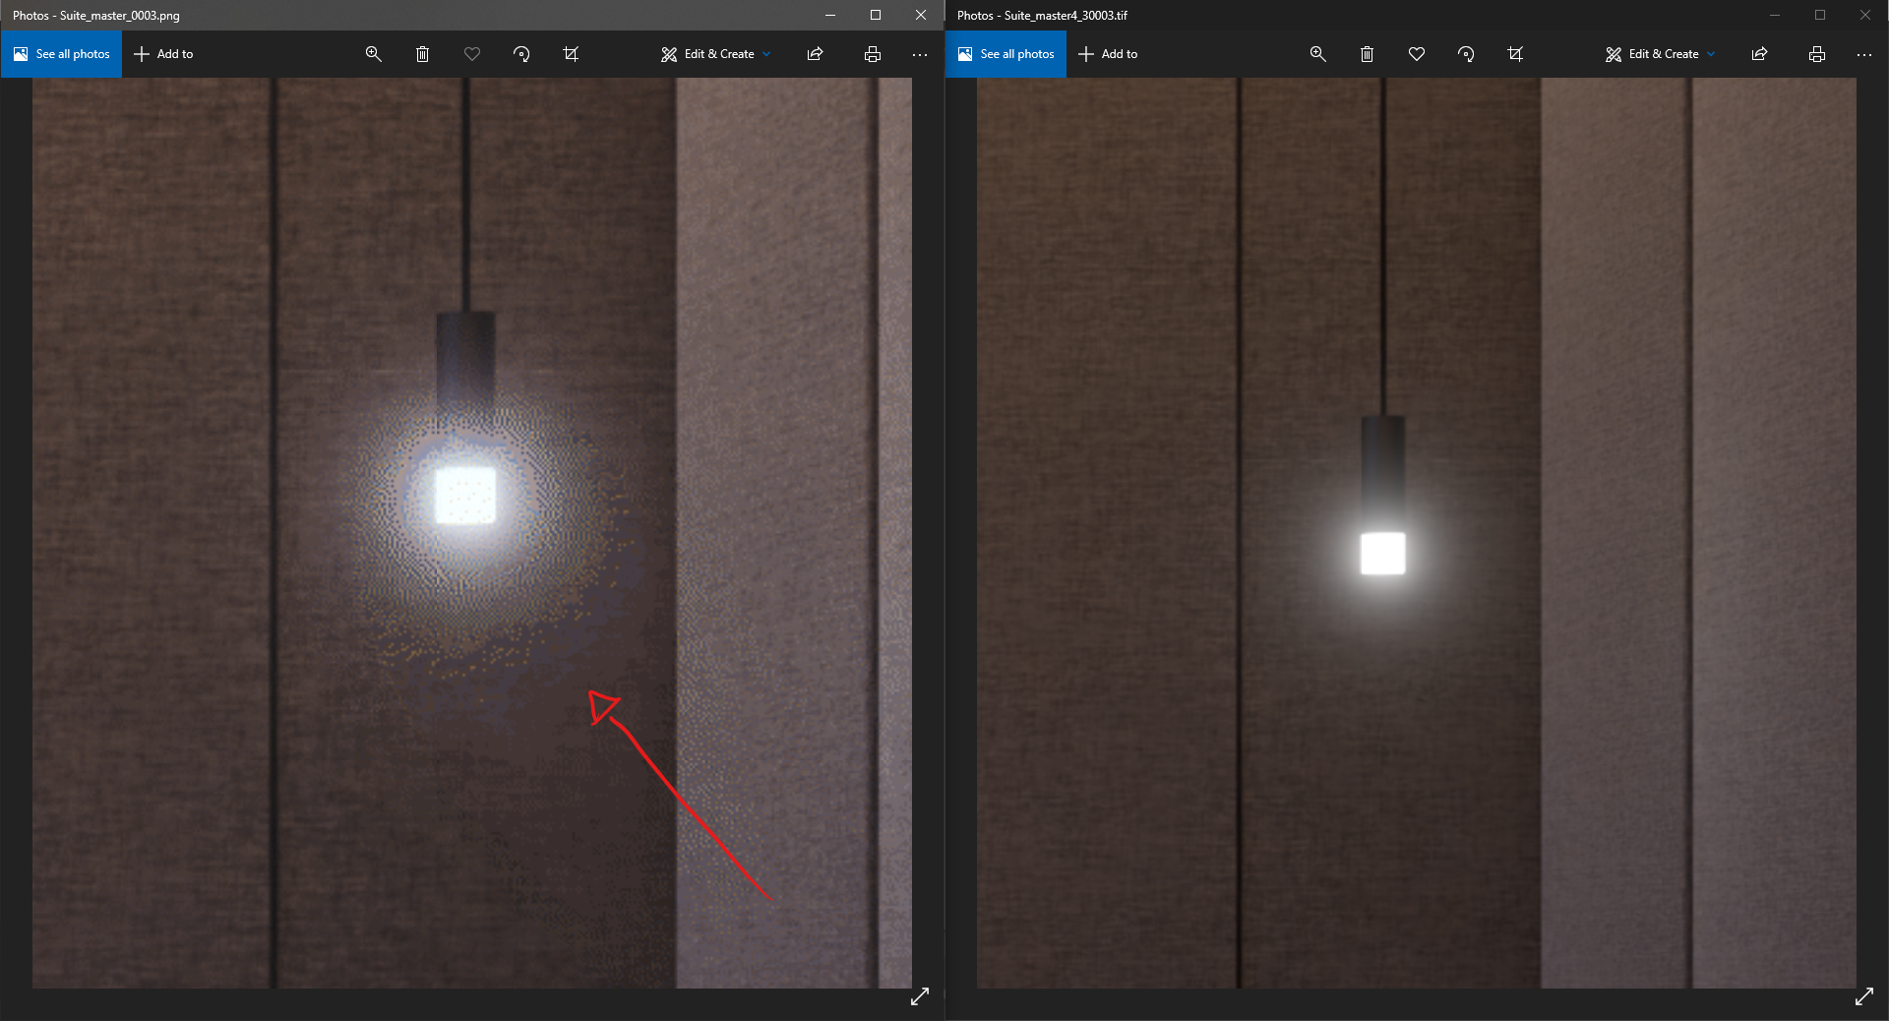Close the Suite_master4_30003.tif Photos window
Image resolution: width=1889 pixels, height=1021 pixels.
pyautogui.click(x=1865, y=15)
